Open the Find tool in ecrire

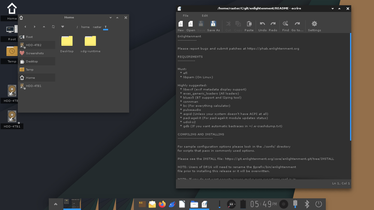pos(285,26)
